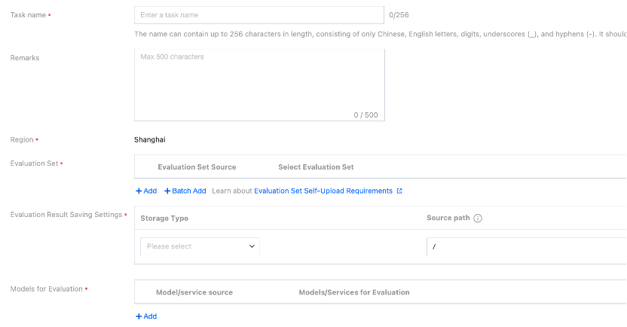Click Models/Services for Evaluation column header

point(354,292)
